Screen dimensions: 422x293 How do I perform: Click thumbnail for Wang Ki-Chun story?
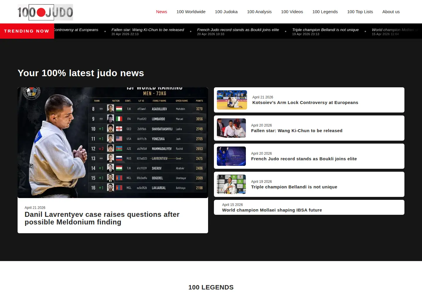tap(231, 128)
